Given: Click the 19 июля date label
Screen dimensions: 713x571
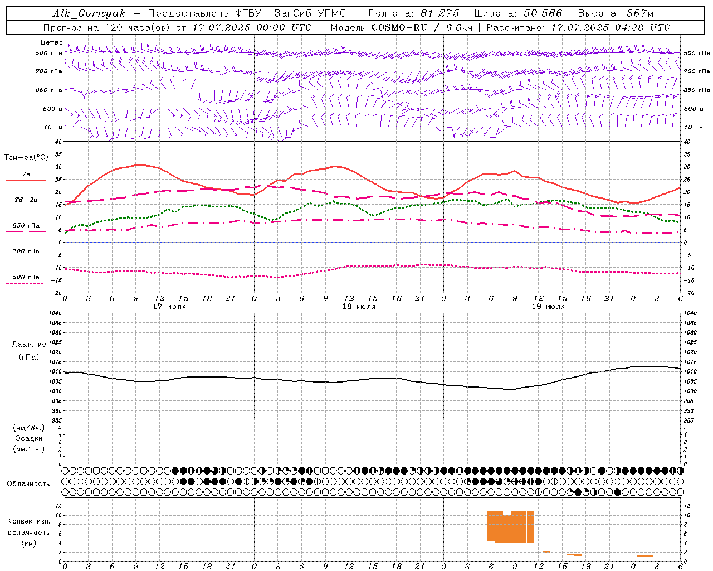Looking at the screenshot, I should 548,307.
